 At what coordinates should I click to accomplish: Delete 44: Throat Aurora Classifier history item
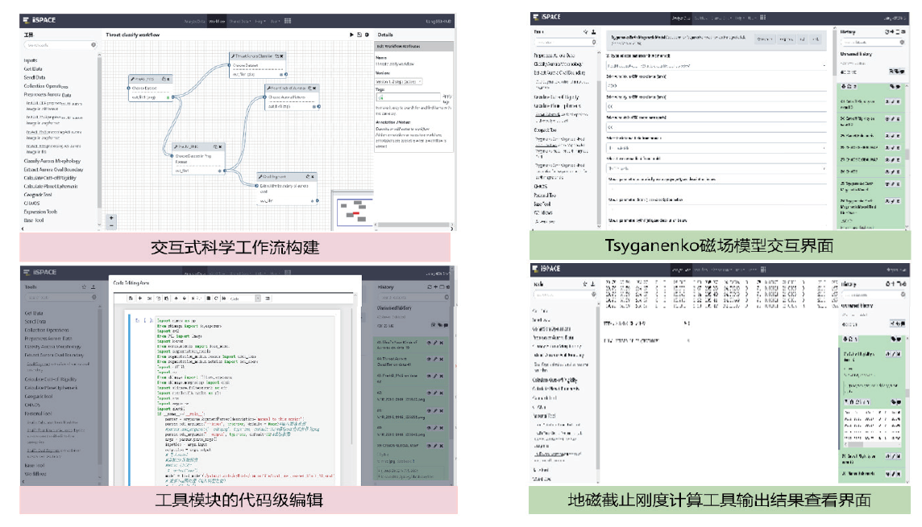click(x=442, y=359)
